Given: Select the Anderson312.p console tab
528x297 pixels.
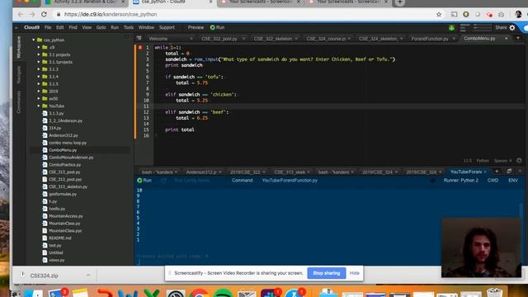Looking at the screenshot, I should click(x=201, y=172).
